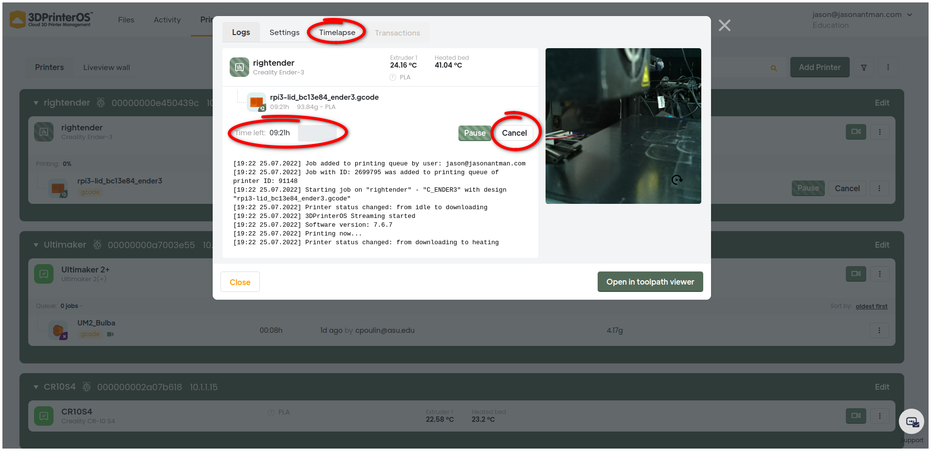Click the rpi3-lid_bc13e84_ender3.gcode filename in dialog
The height and width of the screenshot is (451, 931).
tap(324, 97)
